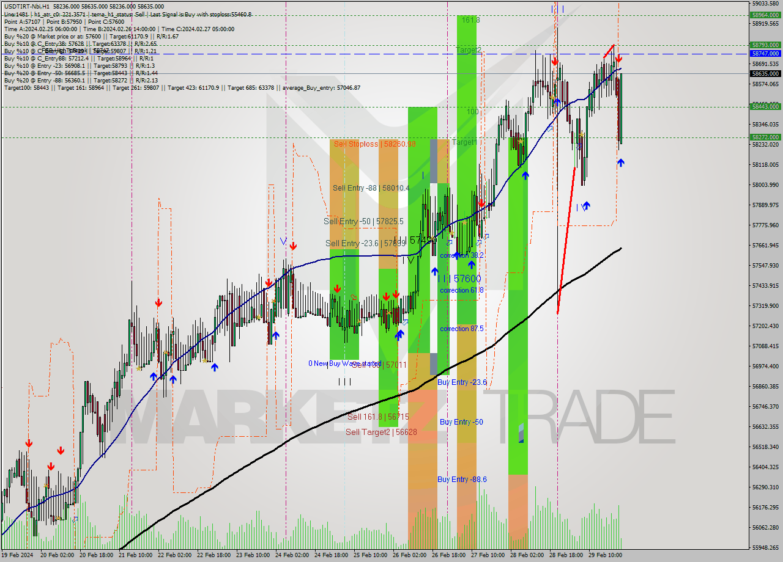783x562 pixels.
Task: Click the 58443.000 green price level tag
Action: pyautogui.click(x=765, y=106)
